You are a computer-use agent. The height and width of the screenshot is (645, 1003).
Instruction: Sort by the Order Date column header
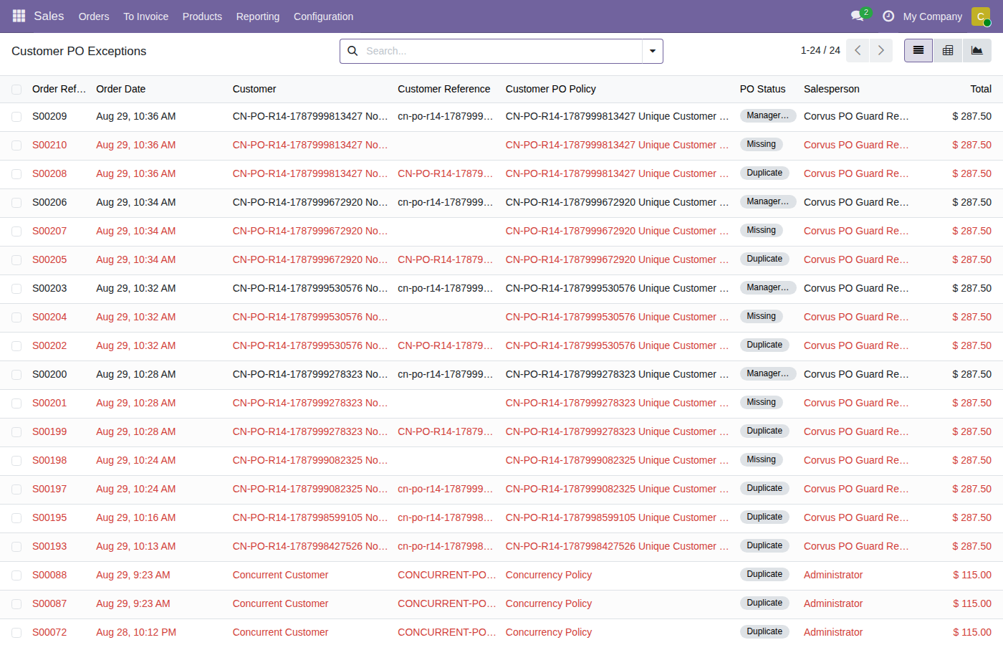(120, 89)
